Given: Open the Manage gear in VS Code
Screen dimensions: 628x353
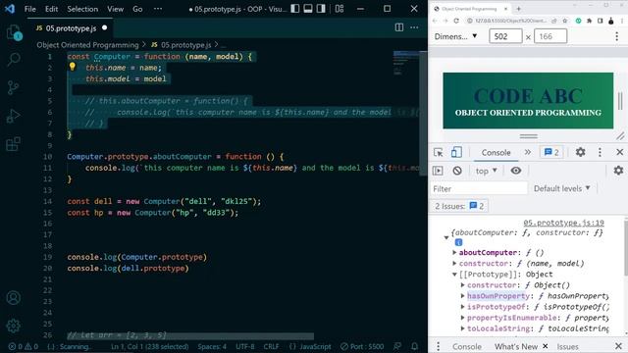Looking at the screenshot, I should 13,326.
